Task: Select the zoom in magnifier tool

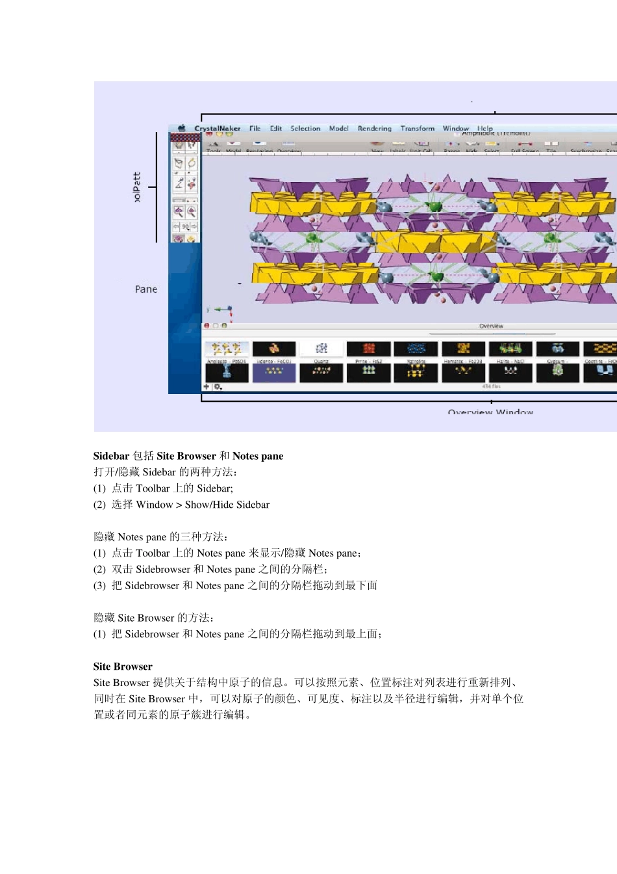Action: coord(179,212)
